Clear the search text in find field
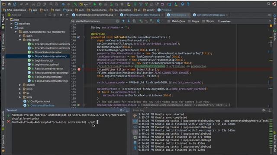Viewport: 277px width, 155px height. coord(117,21)
